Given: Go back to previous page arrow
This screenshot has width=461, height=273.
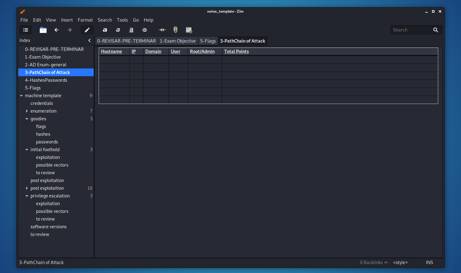Looking at the screenshot, I should [56, 30].
